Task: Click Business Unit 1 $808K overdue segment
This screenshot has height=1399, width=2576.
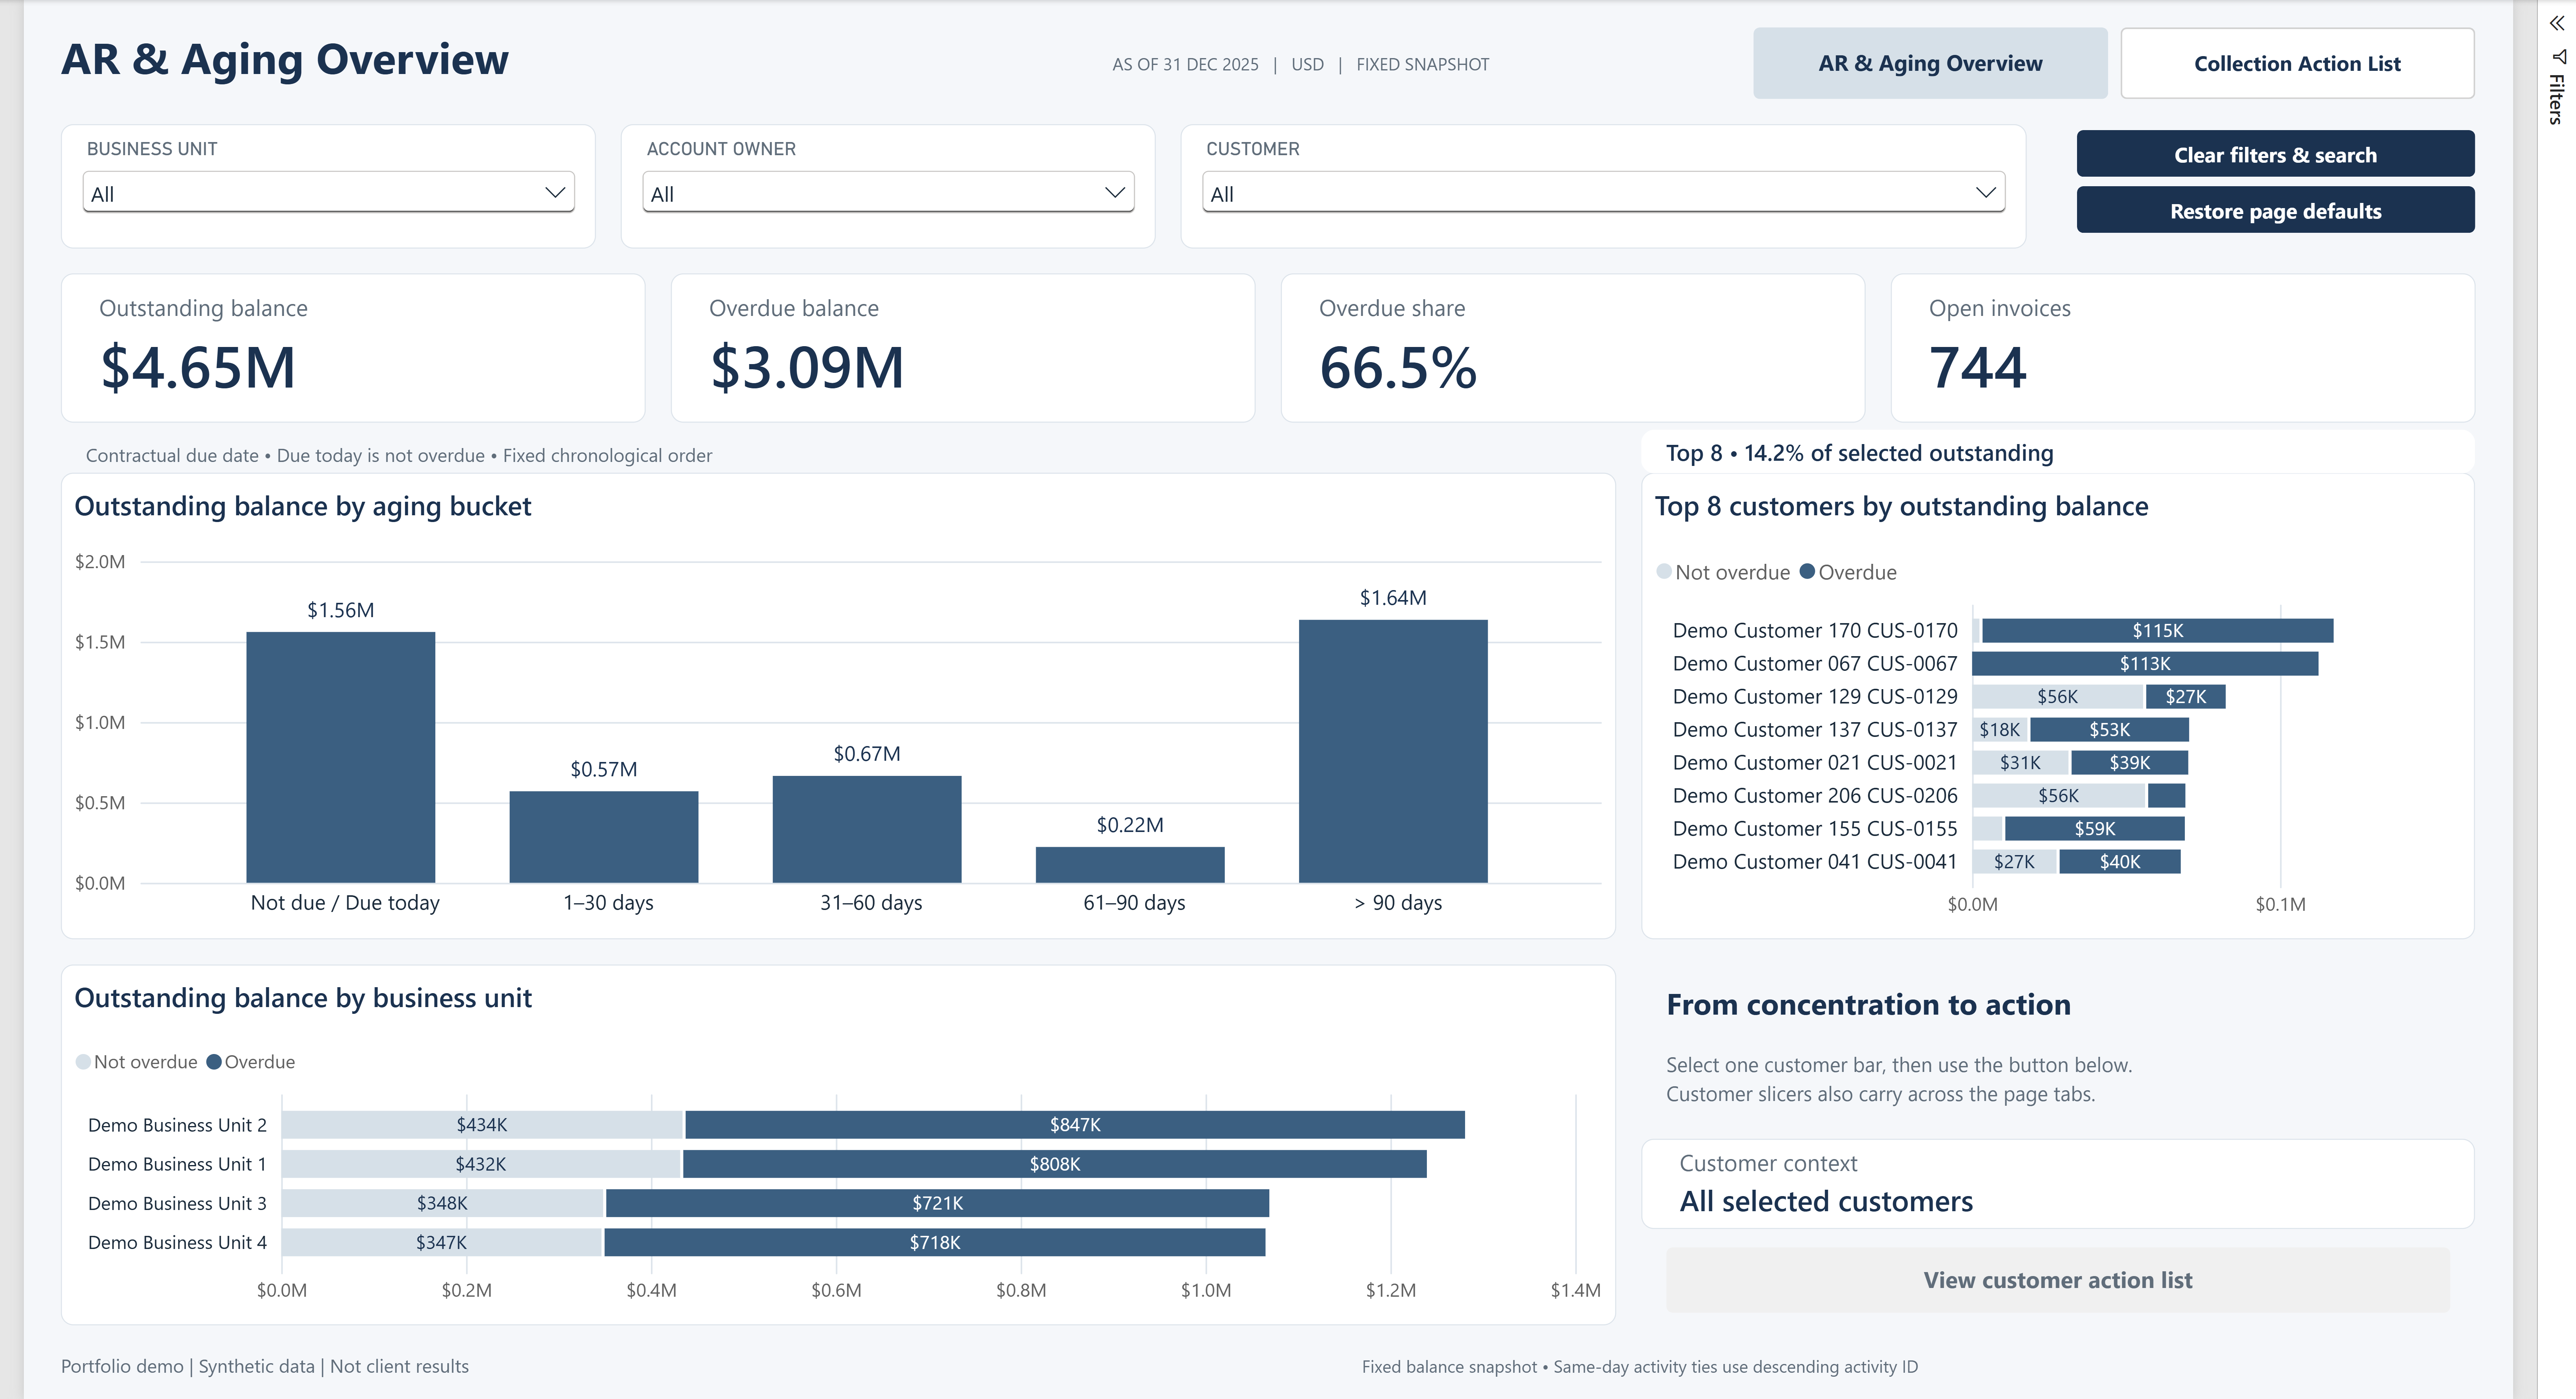Action: point(1055,1163)
